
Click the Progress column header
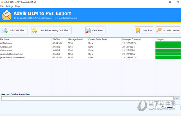[160, 39]
